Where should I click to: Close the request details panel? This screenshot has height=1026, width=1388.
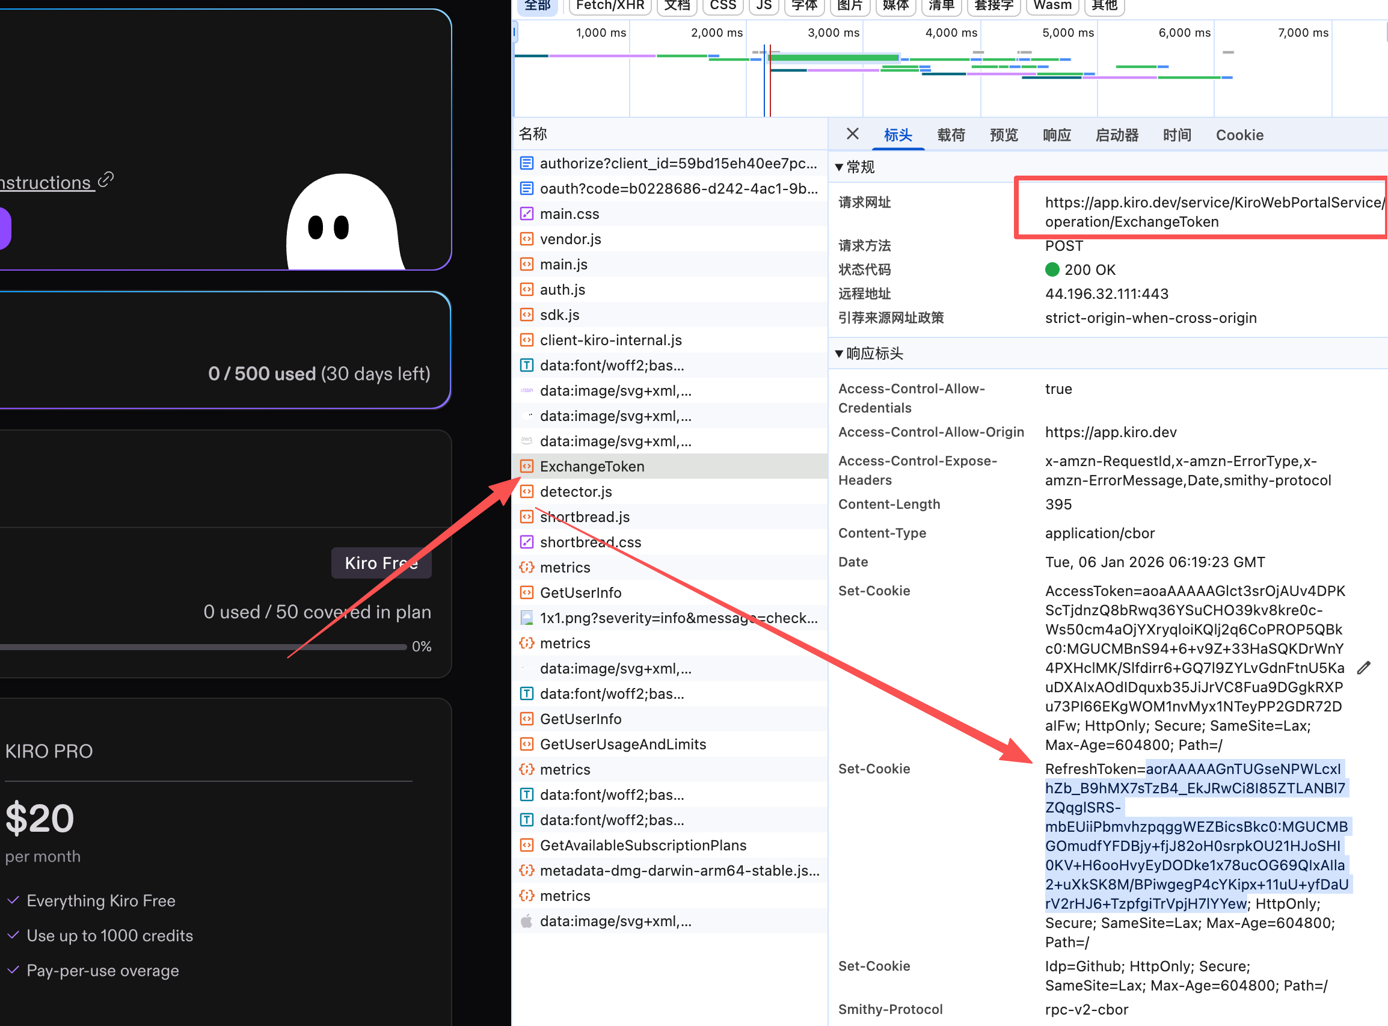[853, 134]
